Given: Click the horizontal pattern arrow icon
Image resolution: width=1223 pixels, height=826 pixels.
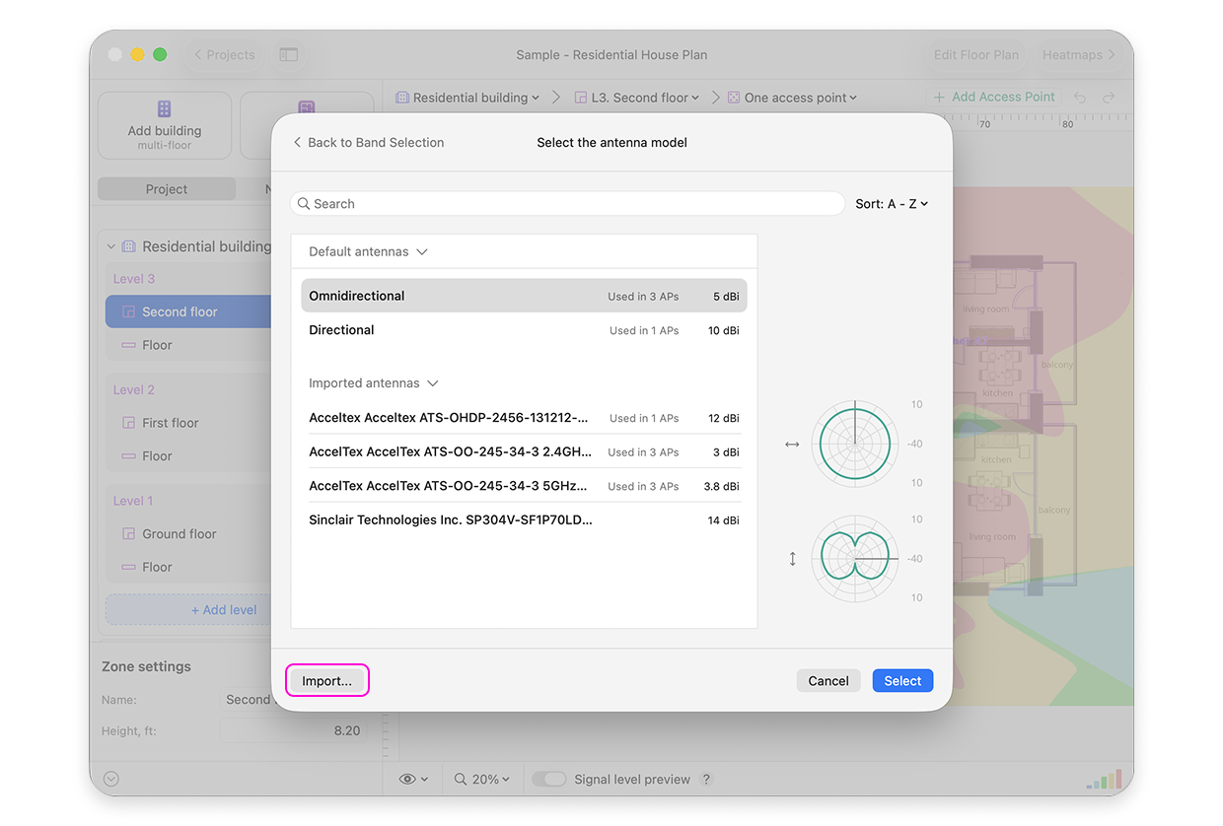Looking at the screenshot, I should pos(792,445).
